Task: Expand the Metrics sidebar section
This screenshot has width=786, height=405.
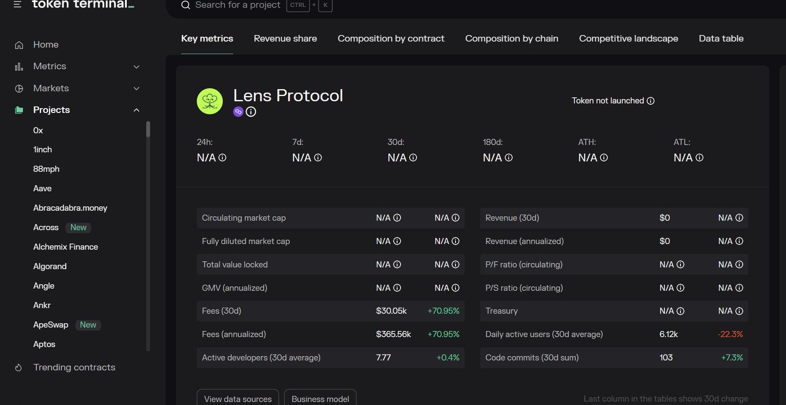Action: tap(136, 67)
